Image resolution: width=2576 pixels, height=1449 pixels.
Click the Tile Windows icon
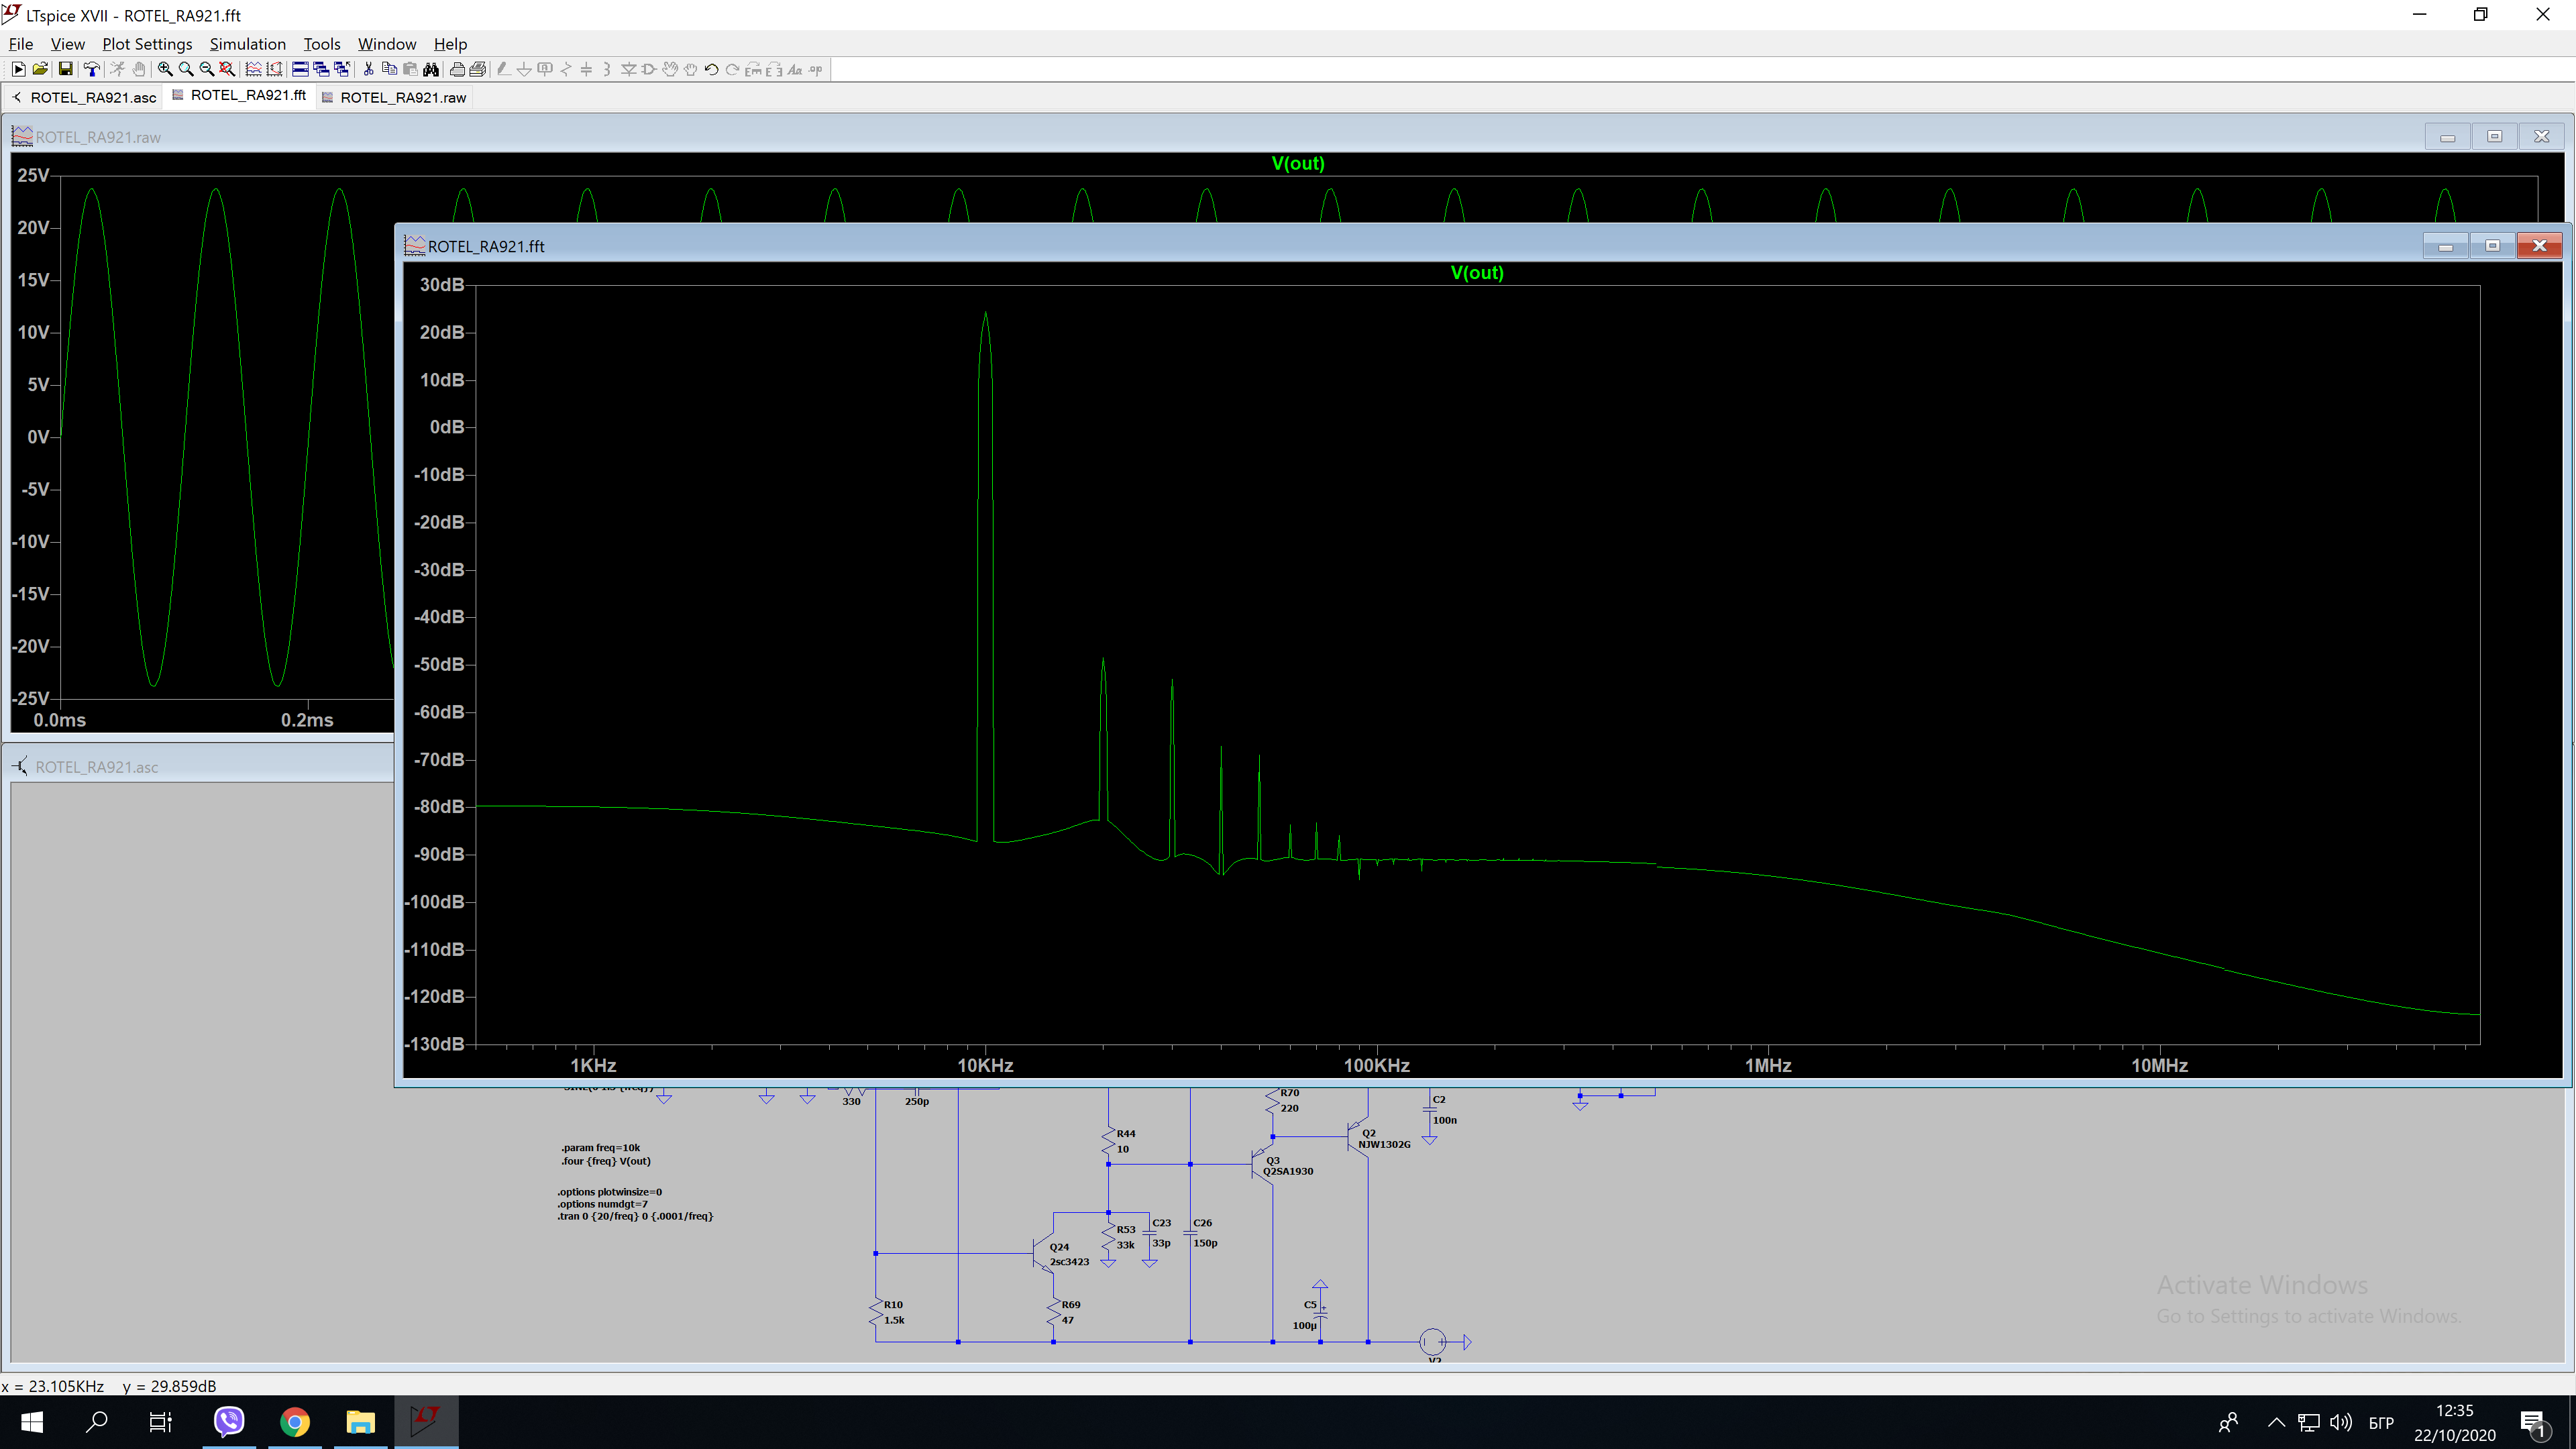click(x=300, y=69)
